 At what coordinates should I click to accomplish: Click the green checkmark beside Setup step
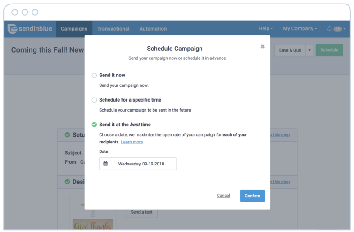pos(67,135)
